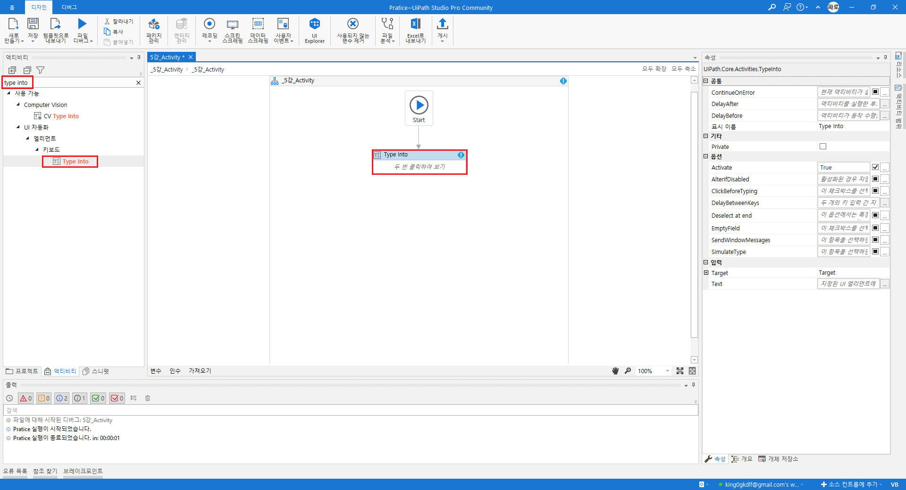Click the Output panel search field

point(351,410)
